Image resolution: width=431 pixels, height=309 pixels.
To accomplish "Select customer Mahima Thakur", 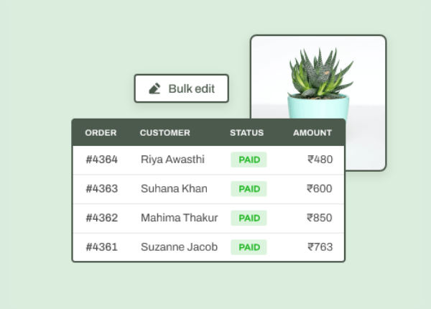I will [x=179, y=218].
